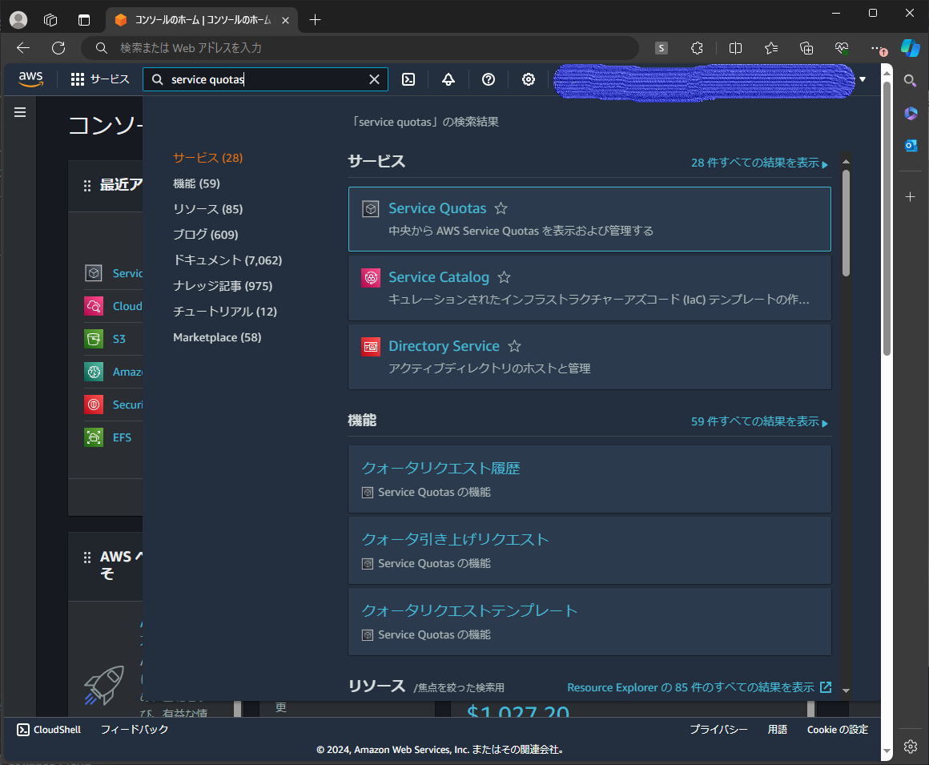Open the settings gear in the AWS toolbar
Screen dimensions: 929x765
[x=528, y=79]
